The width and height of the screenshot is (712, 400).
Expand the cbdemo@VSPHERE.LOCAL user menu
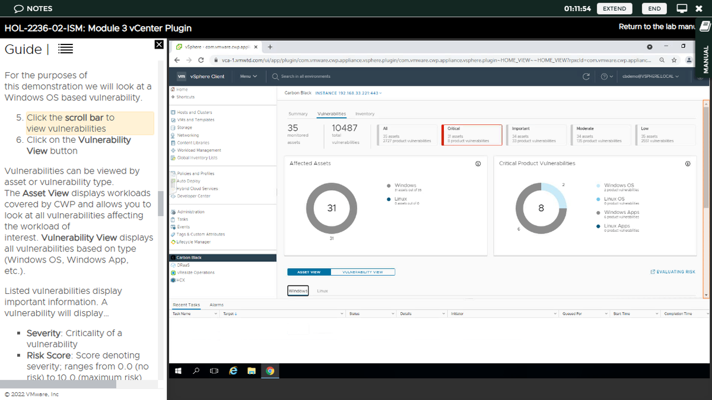pos(650,76)
